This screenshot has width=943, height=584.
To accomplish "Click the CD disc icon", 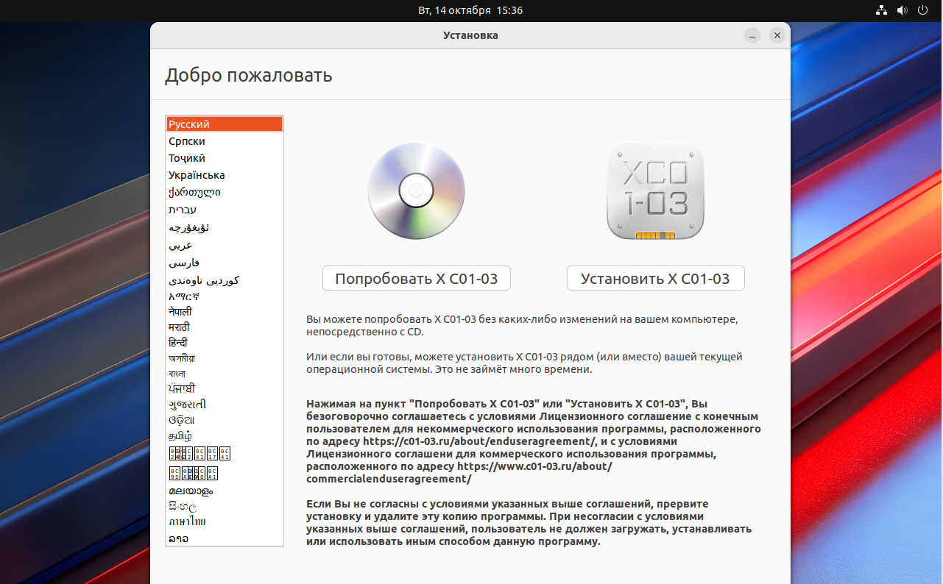I will click(x=416, y=191).
